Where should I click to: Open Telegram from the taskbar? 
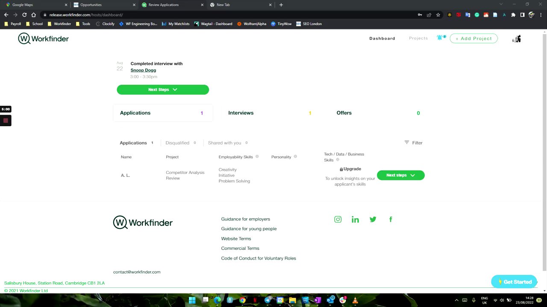coord(268,300)
